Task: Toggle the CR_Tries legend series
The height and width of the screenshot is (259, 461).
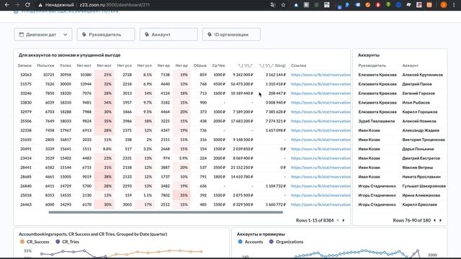Action: (67, 242)
